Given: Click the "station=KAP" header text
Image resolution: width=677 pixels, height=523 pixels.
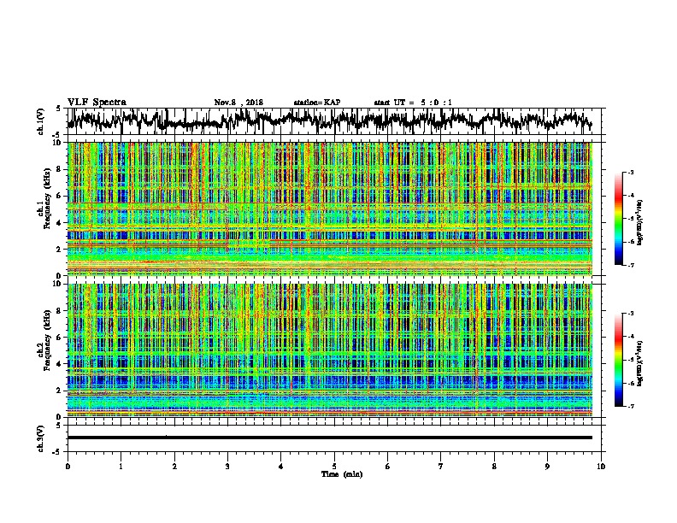Looking at the screenshot, I should (x=317, y=103).
